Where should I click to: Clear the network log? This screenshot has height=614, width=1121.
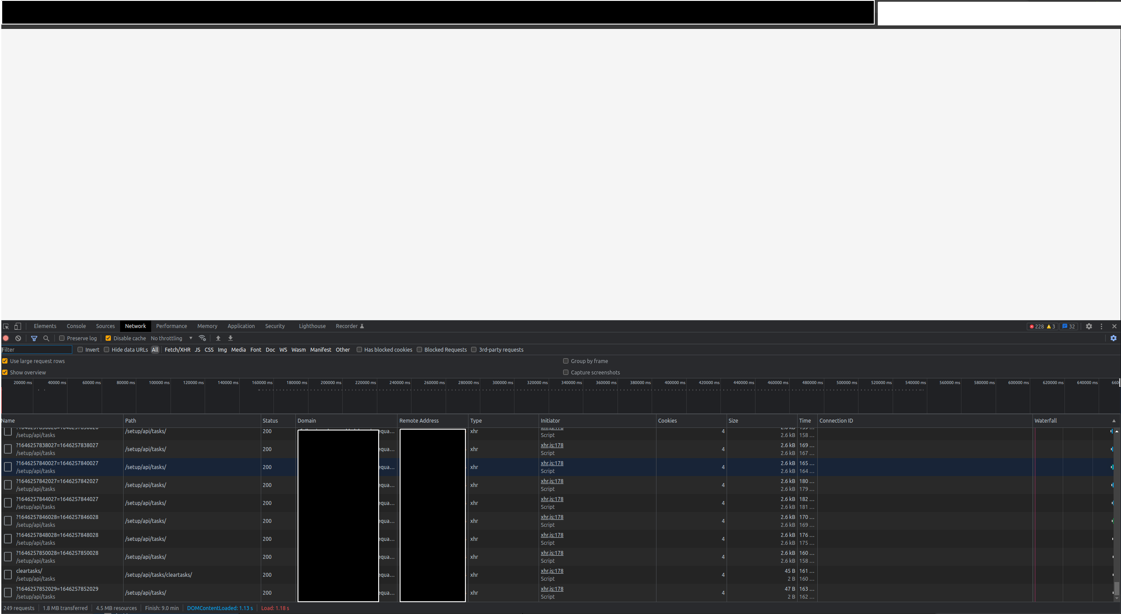click(18, 338)
